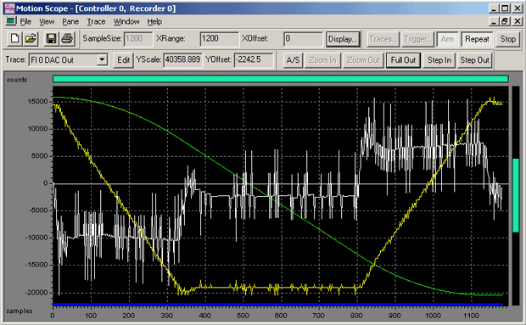This screenshot has height=325, width=526.
Task: Save the recording with the floppy icon
Action: coord(51,39)
